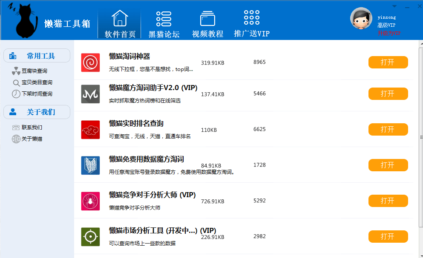Click the gray M 懒猫魔方淘词助手 icon
This screenshot has width=423, height=258.
point(90,94)
